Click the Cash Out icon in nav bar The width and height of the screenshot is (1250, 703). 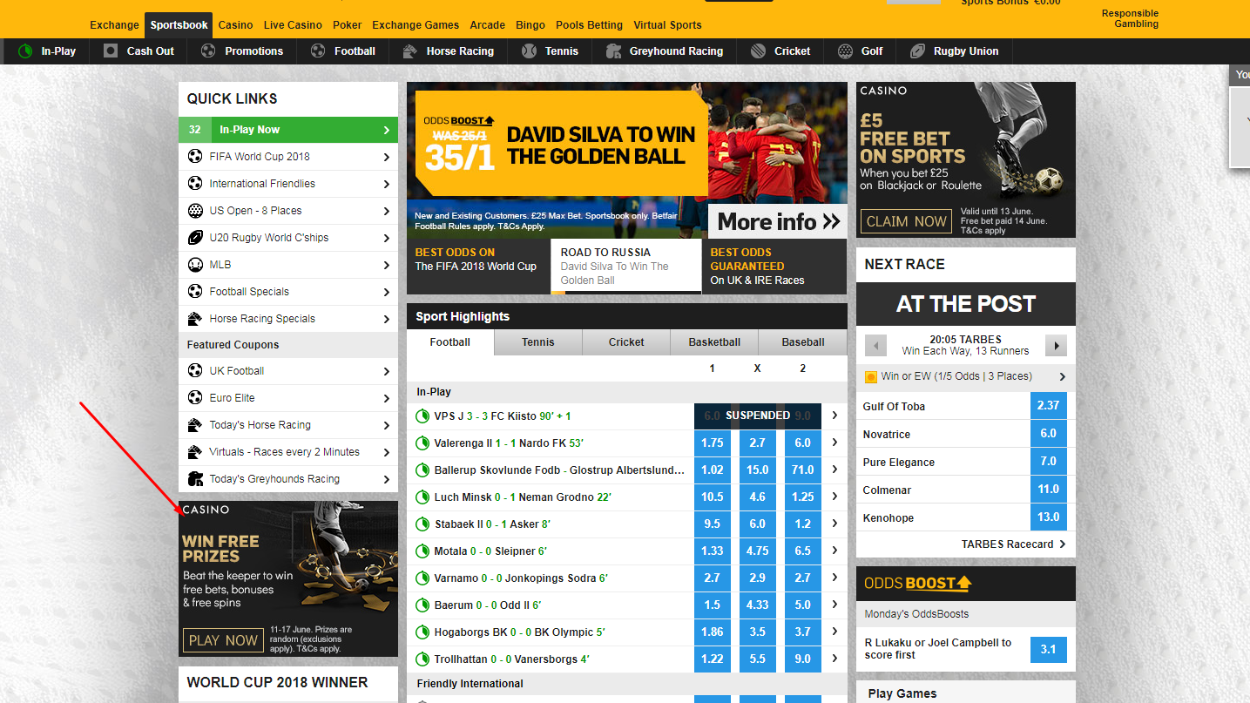(111, 51)
